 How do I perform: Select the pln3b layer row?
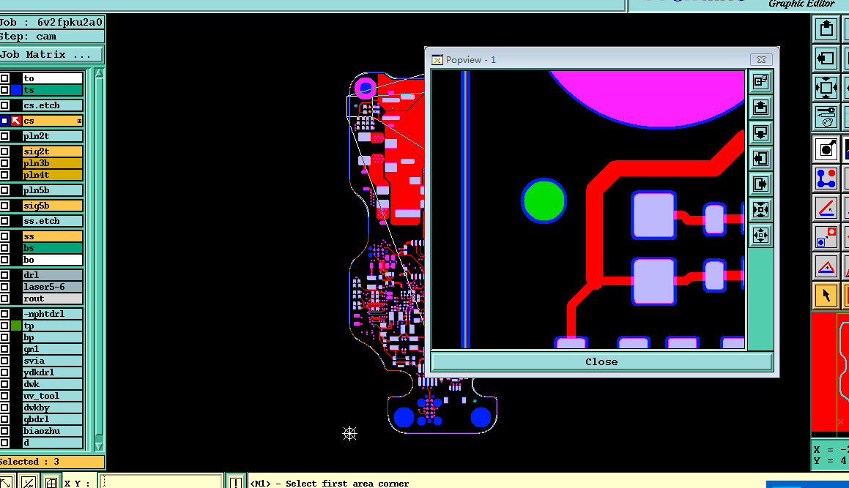point(52,163)
